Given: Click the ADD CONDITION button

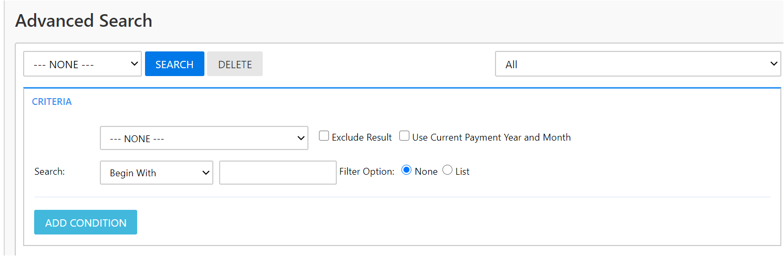Looking at the screenshot, I should click(x=86, y=222).
